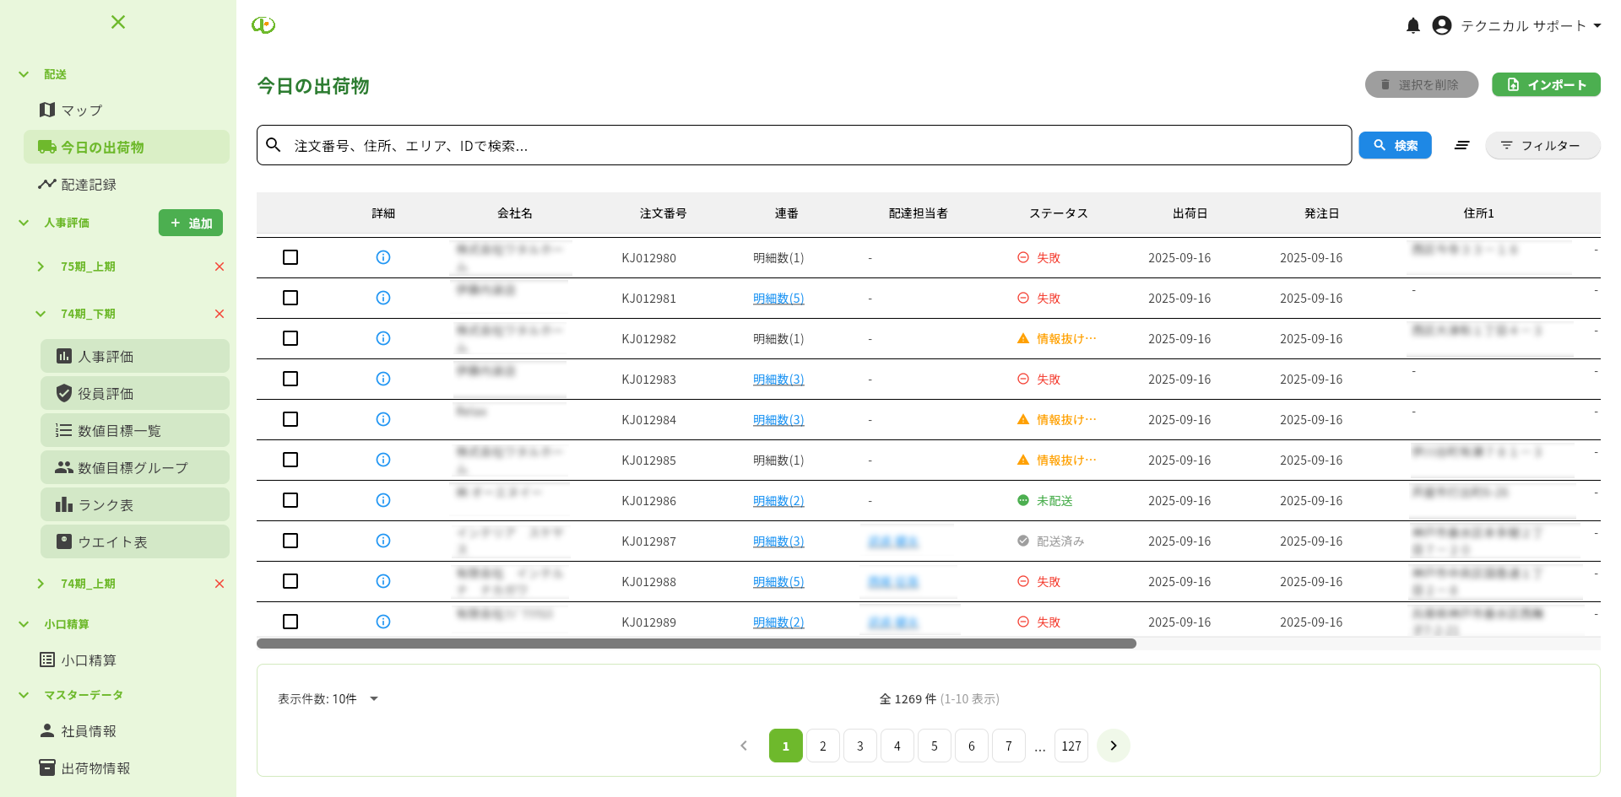Open info details for order KJ012986
The height and width of the screenshot is (797, 1621).
383,500
